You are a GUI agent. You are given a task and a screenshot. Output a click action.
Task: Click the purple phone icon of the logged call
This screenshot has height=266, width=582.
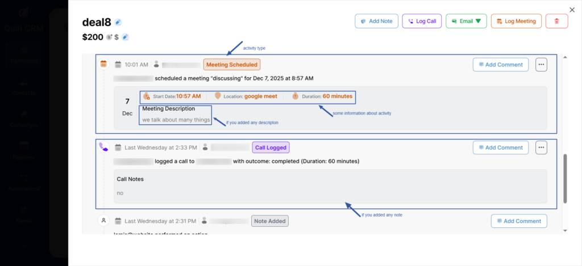(103, 146)
